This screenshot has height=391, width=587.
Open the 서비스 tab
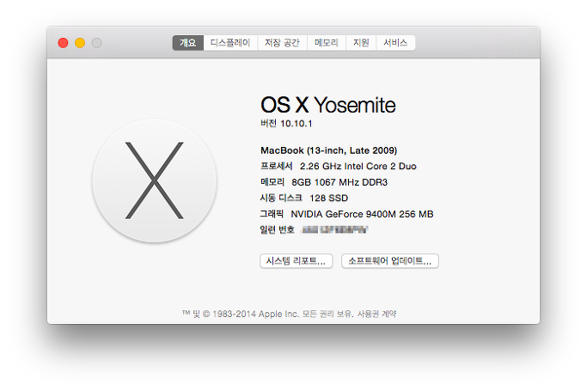[x=395, y=43]
